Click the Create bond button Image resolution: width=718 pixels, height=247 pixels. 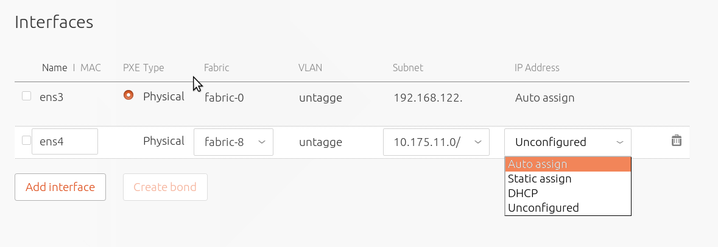[165, 187]
